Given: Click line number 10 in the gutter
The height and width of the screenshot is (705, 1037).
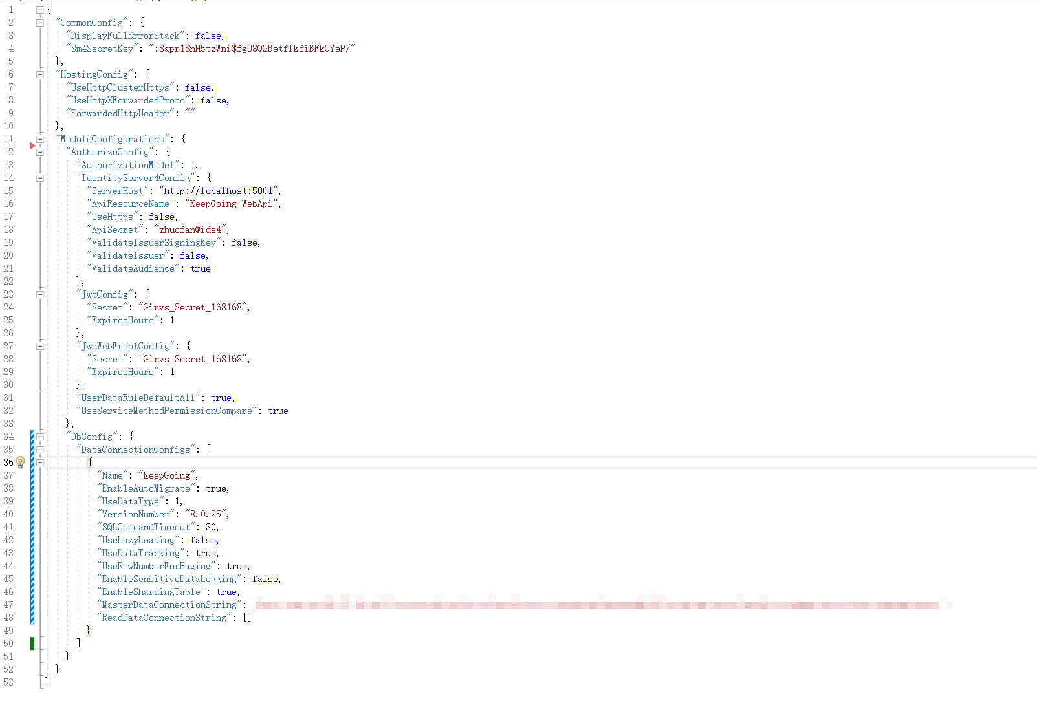Looking at the screenshot, I should tap(8, 126).
